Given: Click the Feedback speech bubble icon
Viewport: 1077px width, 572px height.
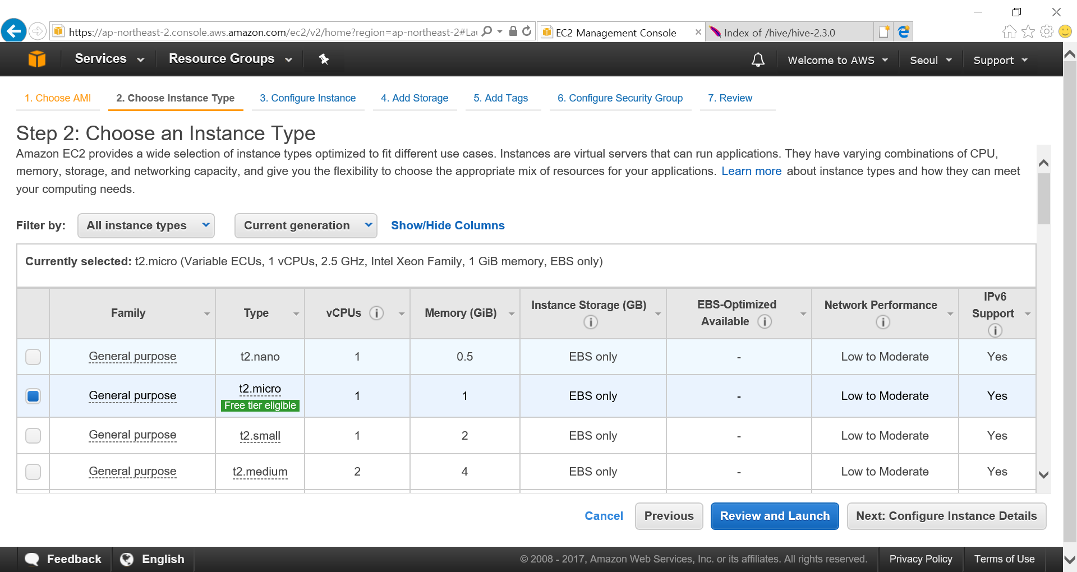Looking at the screenshot, I should click(32, 559).
